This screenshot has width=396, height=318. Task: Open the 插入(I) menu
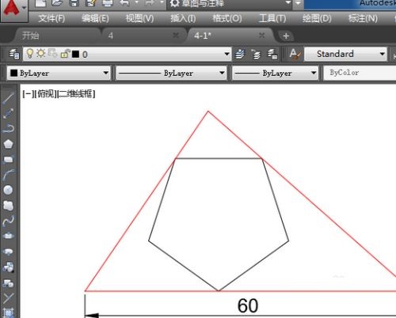pos(183,18)
